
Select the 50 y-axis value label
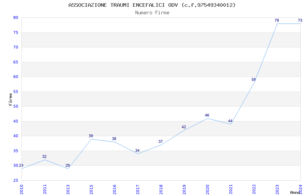point(16,107)
